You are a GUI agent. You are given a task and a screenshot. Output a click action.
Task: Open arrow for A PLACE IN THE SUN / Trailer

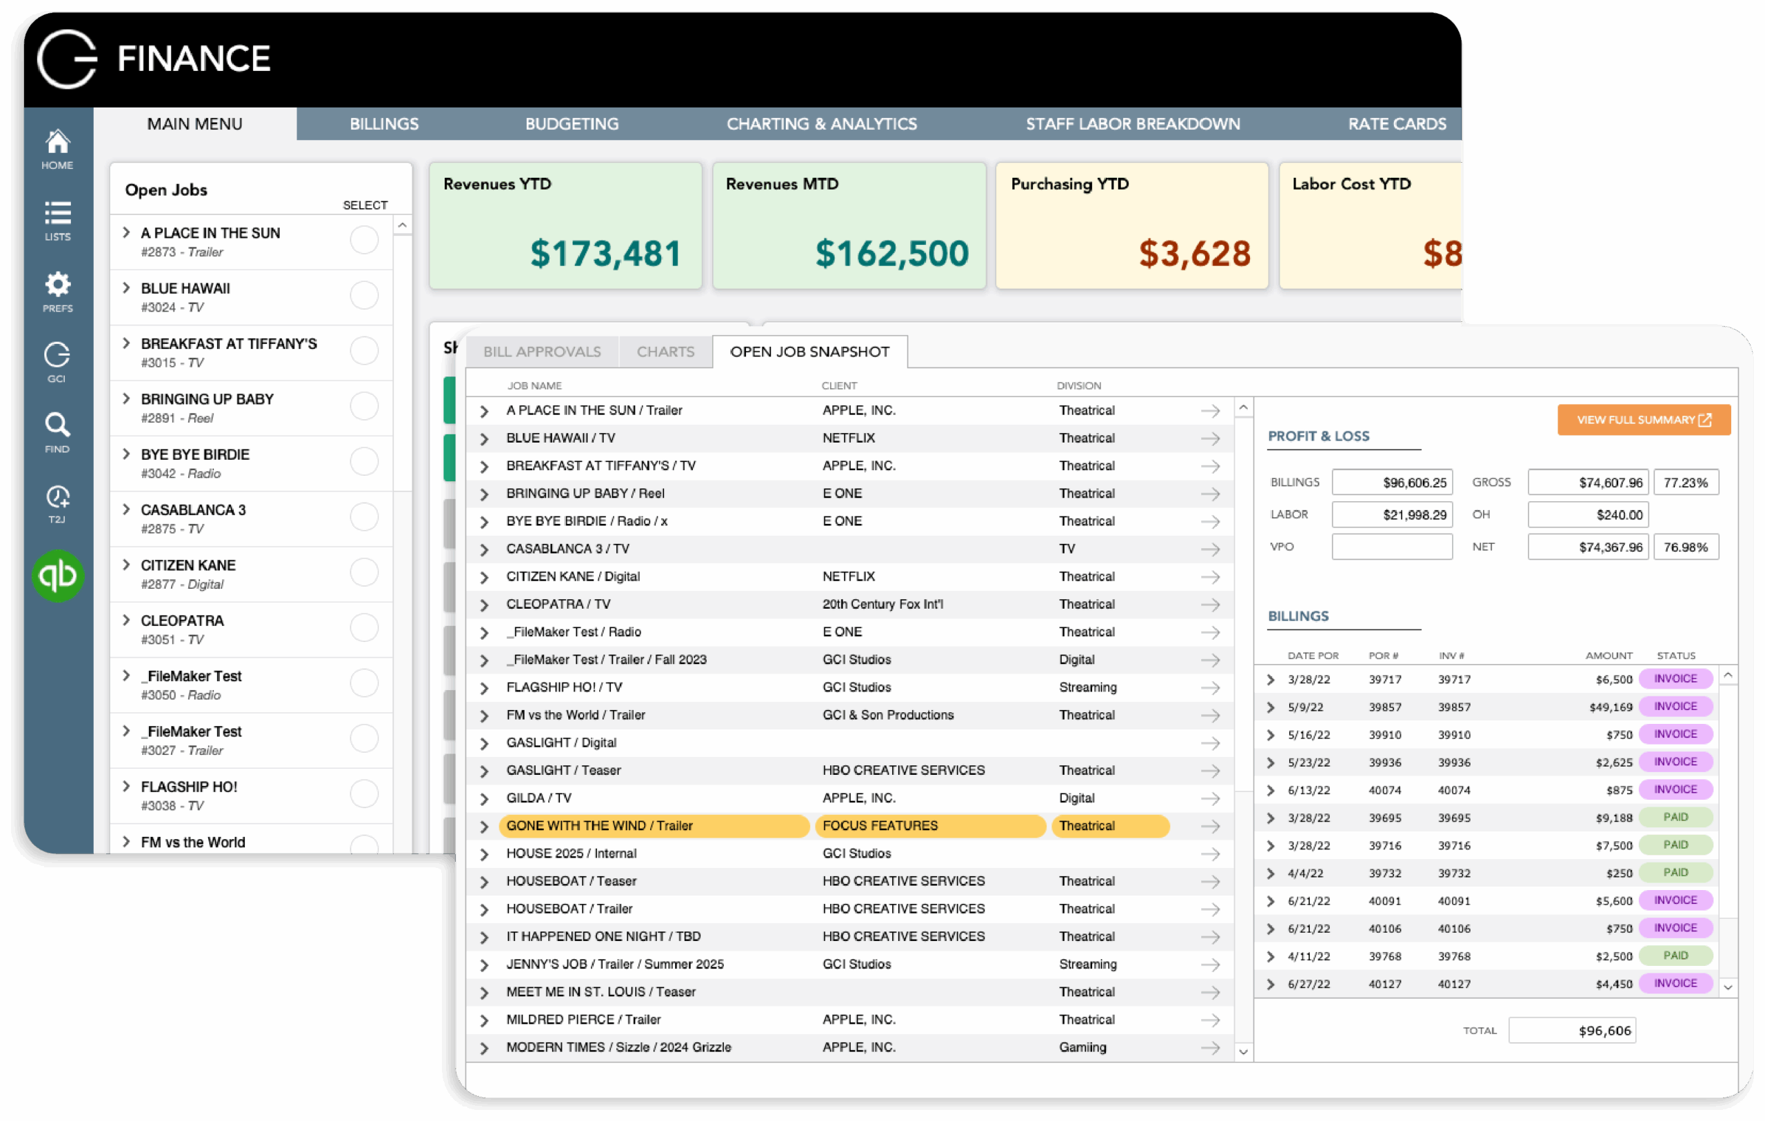(x=1210, y=411)
